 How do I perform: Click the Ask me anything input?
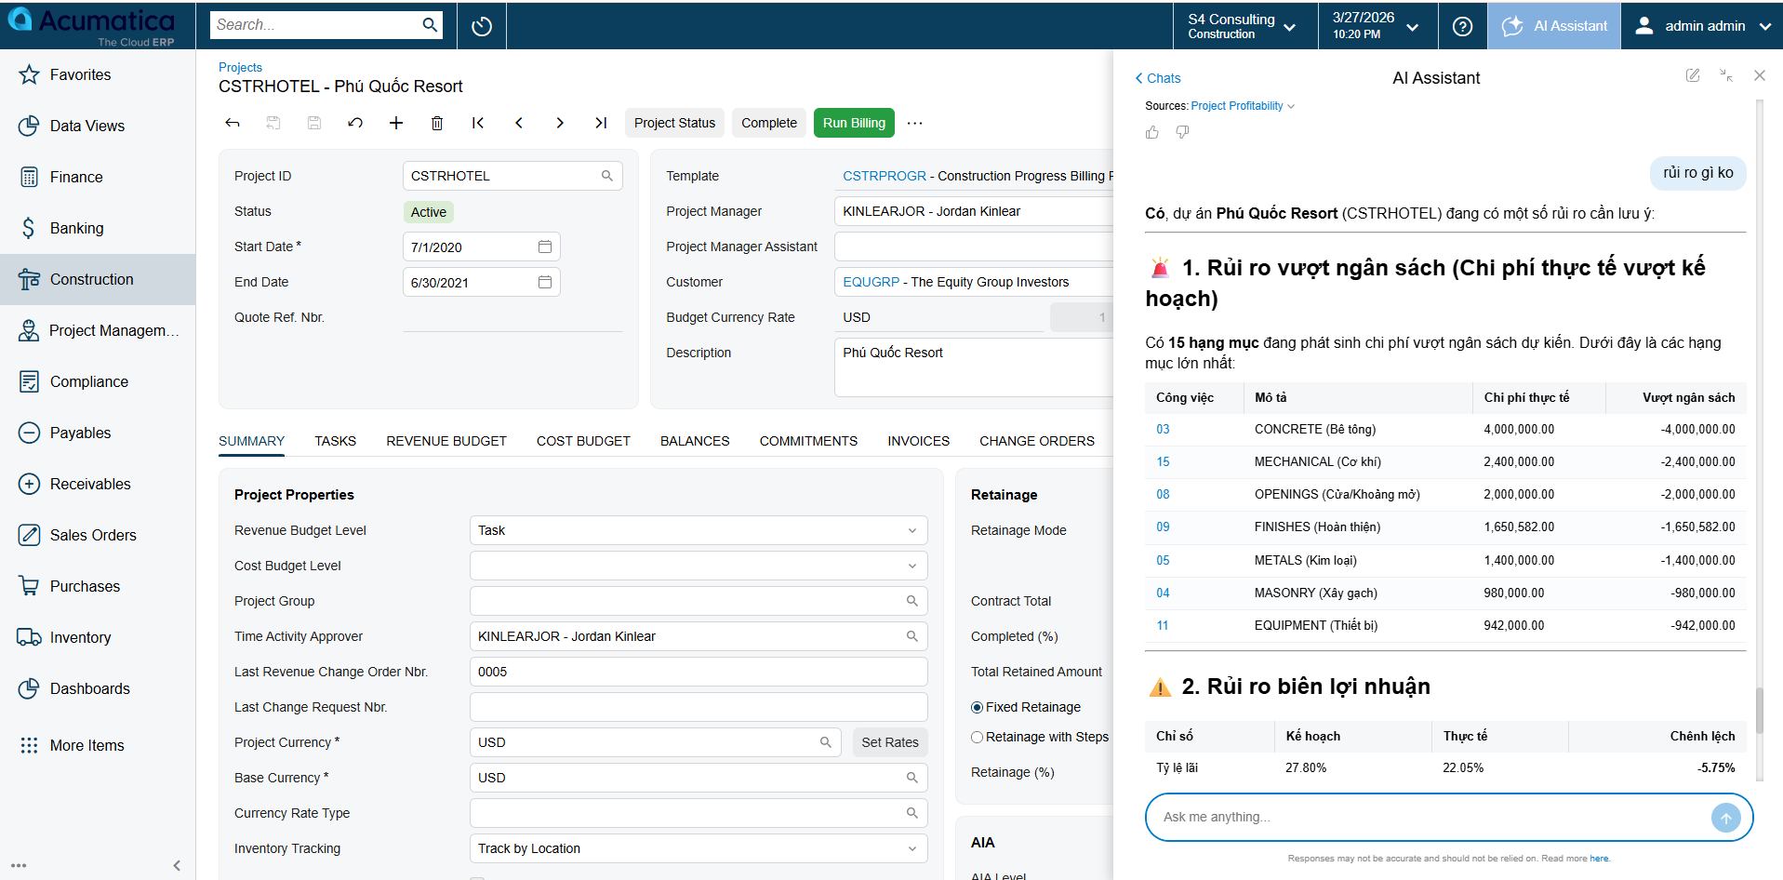pyautogui.click(x=1432, y=817)
